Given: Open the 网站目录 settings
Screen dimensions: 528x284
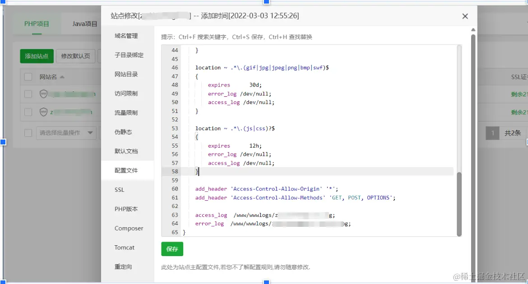Looking at the screenshot, I should click(x=126, y=74).
